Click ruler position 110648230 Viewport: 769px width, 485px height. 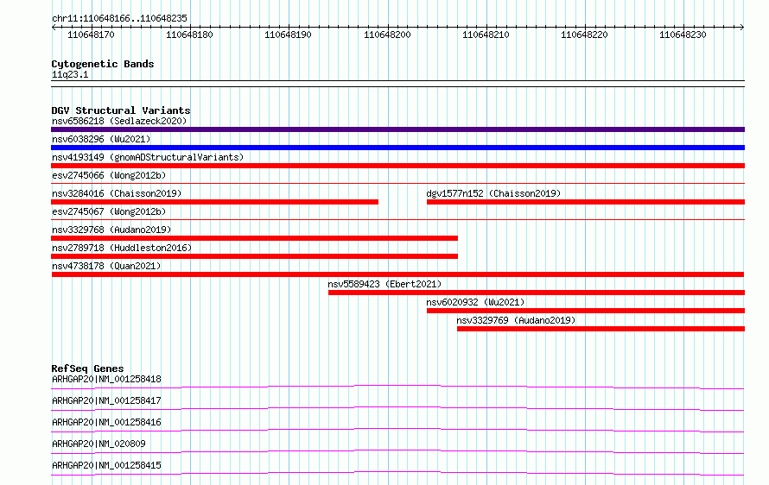pyautogui.click(x=683, y=35)
